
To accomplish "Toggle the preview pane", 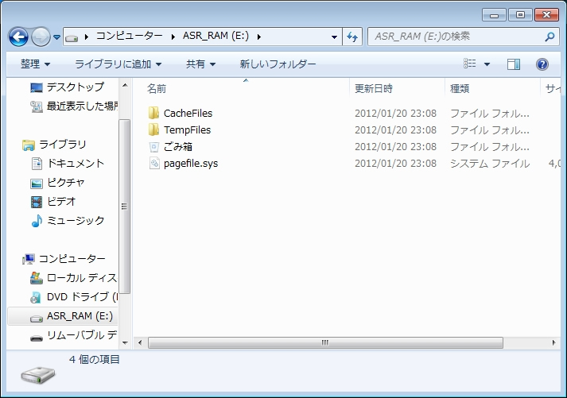I will click(x=514, y=64).
